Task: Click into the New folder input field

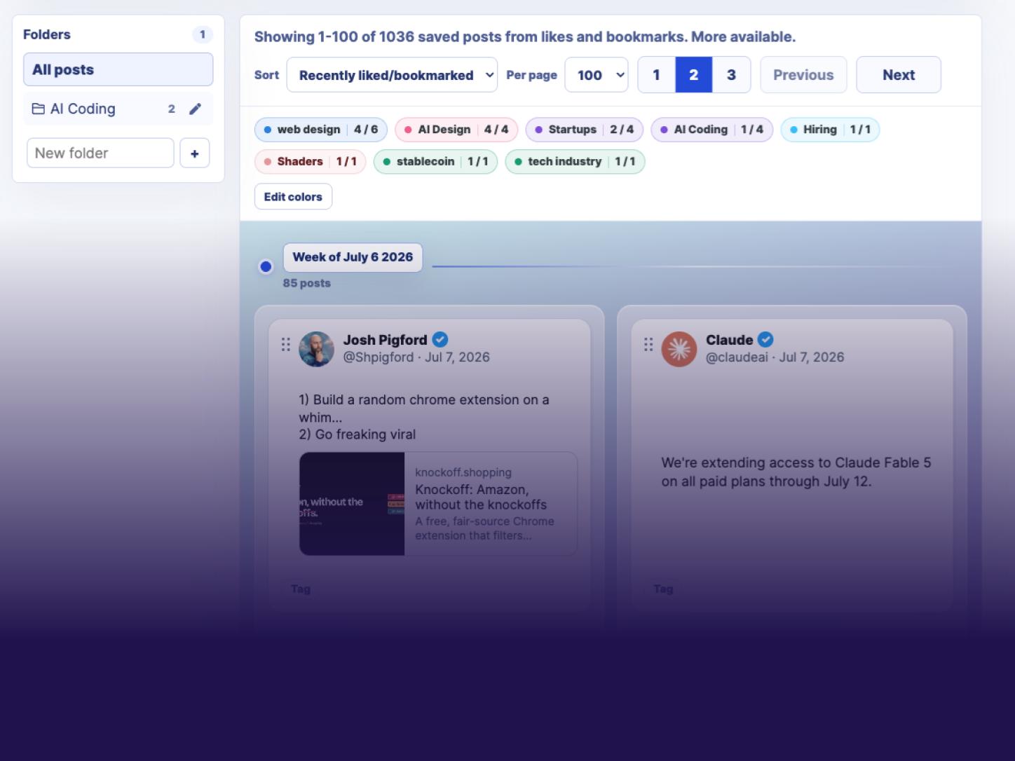Action: pos(100,153)
